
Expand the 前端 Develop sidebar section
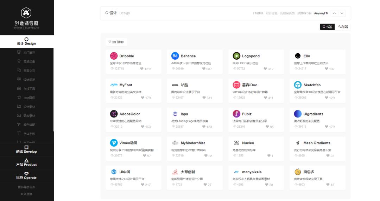[x=26, y=149]
